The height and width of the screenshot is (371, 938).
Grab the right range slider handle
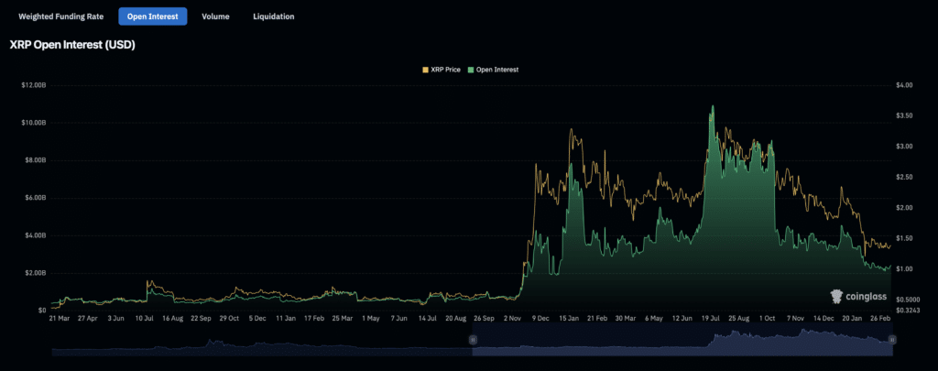[892, 339]
